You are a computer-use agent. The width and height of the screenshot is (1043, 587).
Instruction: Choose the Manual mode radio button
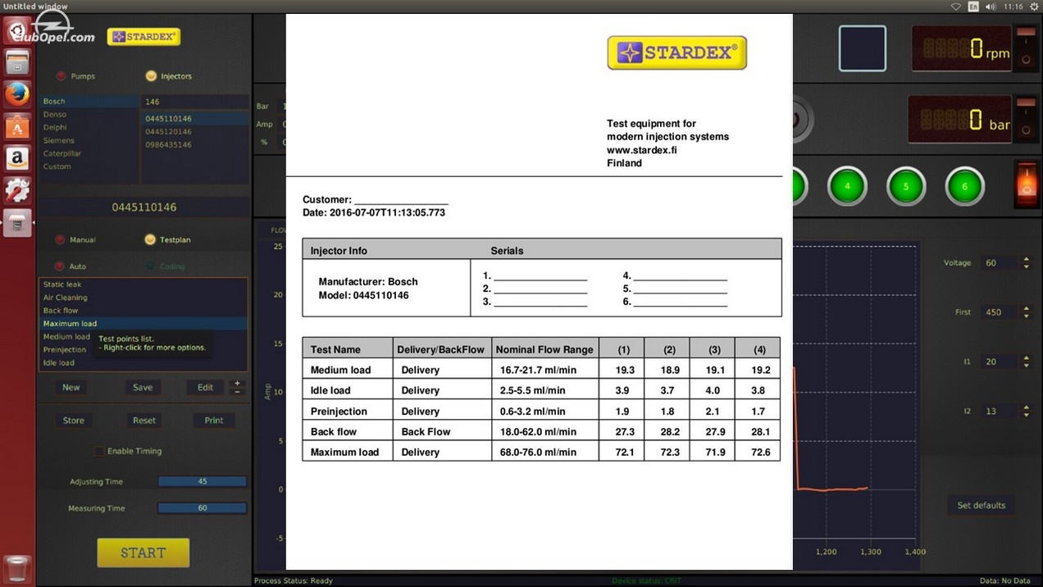60,240
